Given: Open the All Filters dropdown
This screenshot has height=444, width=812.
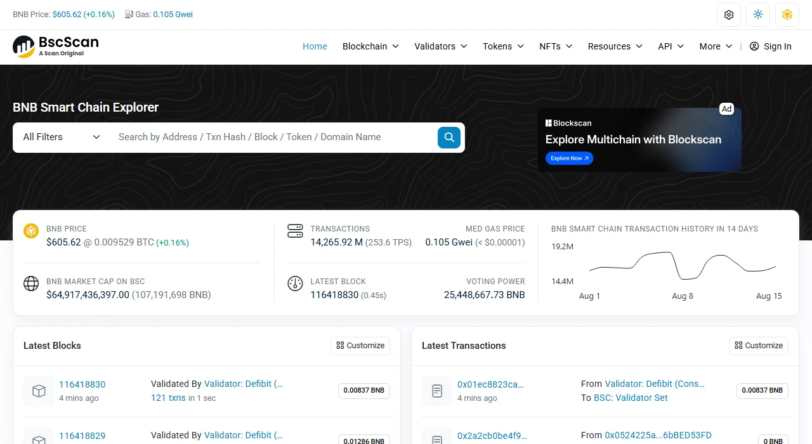Looking at the screenshot, I should pyautogui.click(x=62, y=137).
